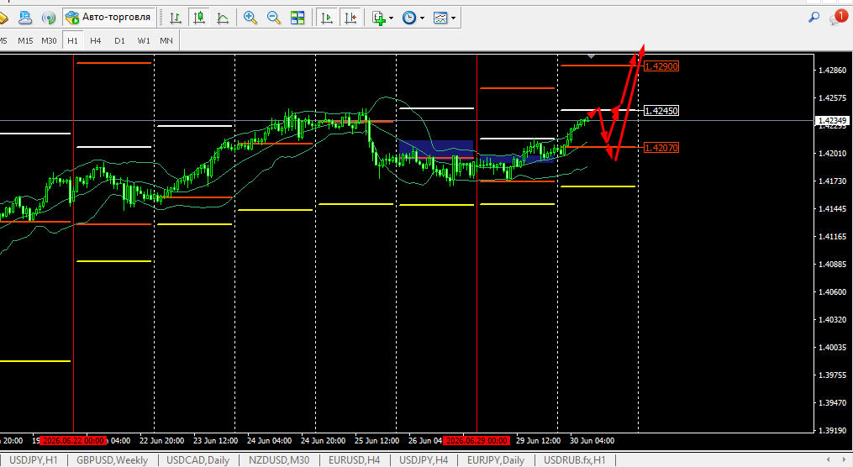Zoom out on the chart
The image size is (853, 467).
click(274, 18)
